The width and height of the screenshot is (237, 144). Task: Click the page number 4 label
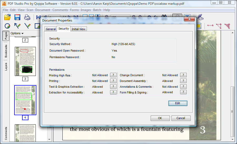[25, 118]
